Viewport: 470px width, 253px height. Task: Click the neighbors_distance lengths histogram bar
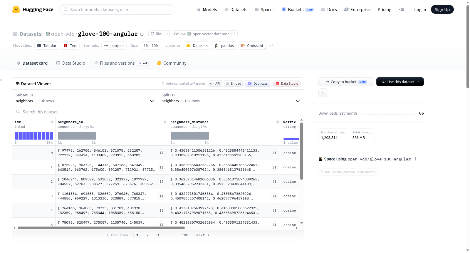(x=190, y=136)
